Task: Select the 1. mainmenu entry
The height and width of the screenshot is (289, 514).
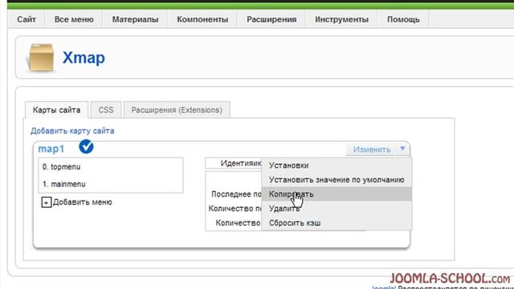Action: tap(64, 184)
